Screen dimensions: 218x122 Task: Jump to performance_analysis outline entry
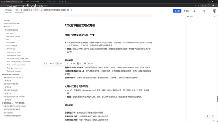(x=16, y=65)
